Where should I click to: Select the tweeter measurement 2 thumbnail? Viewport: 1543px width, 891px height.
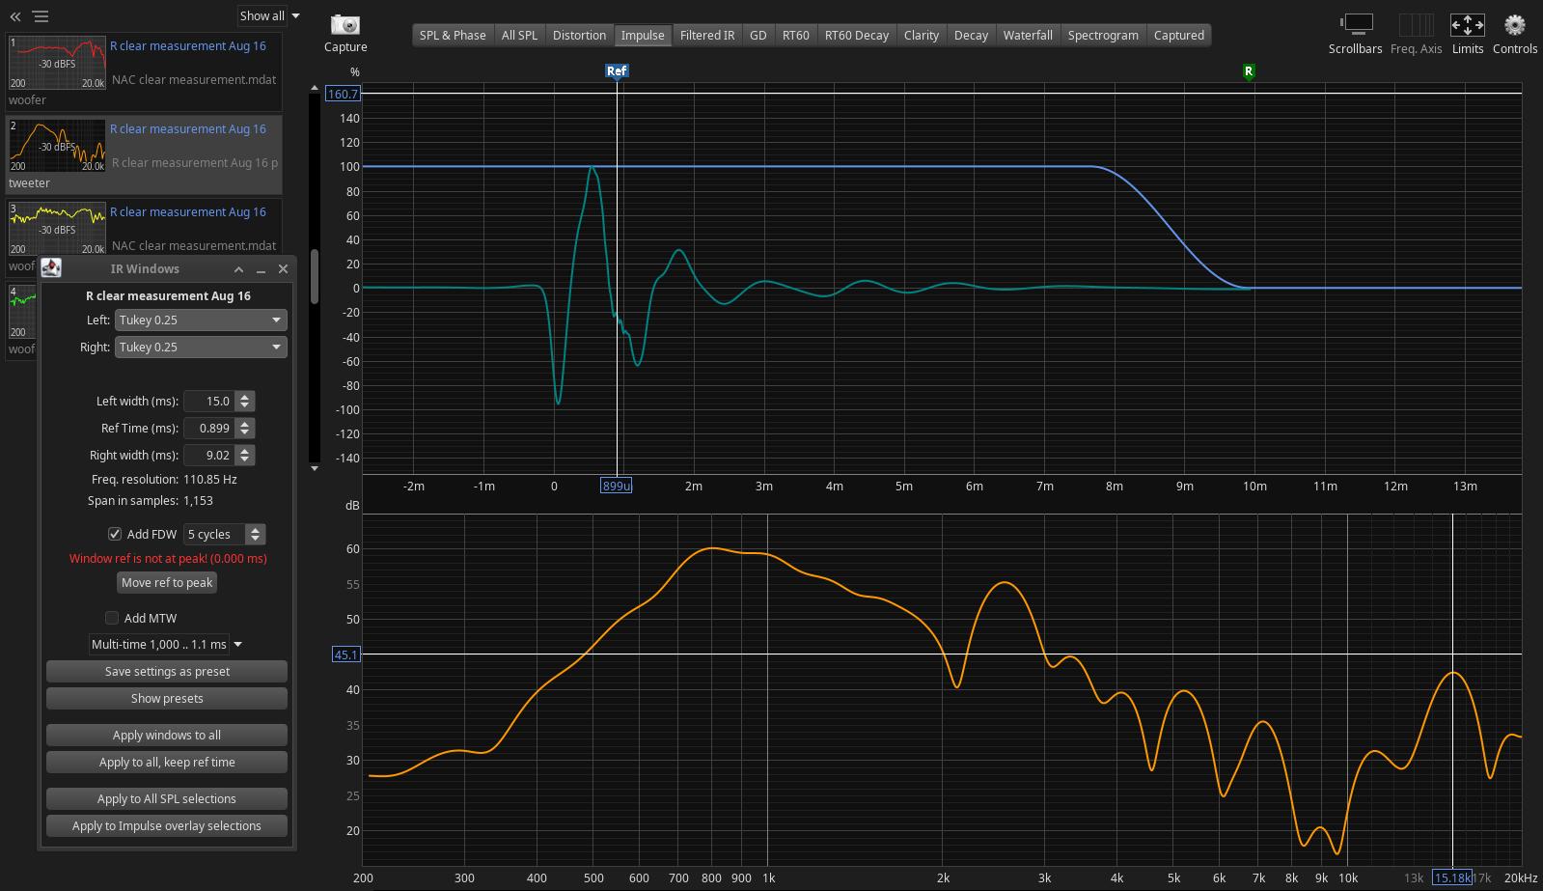coord(57,147)
